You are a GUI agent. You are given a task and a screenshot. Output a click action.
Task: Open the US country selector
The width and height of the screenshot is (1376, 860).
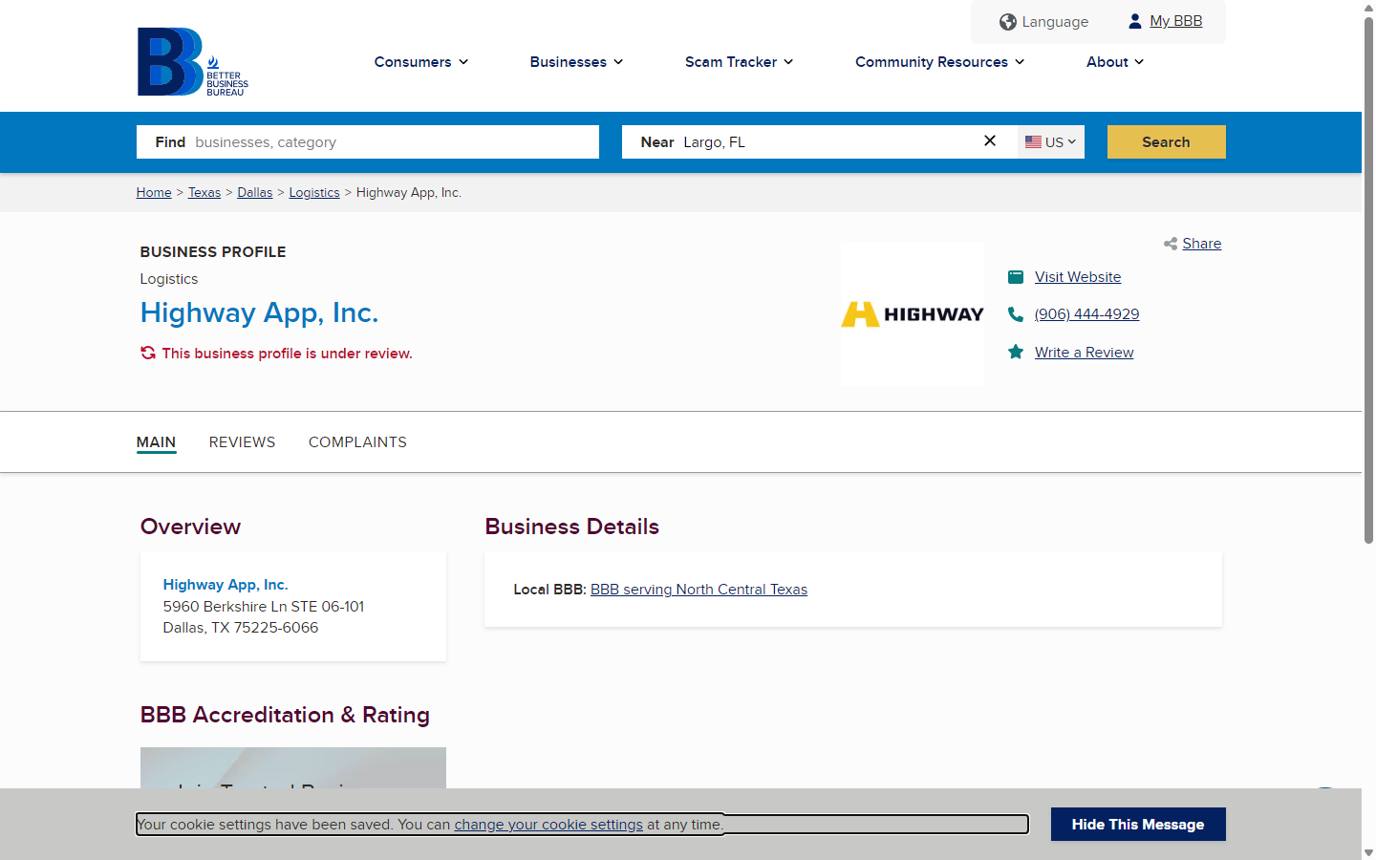coord(1051,141)
